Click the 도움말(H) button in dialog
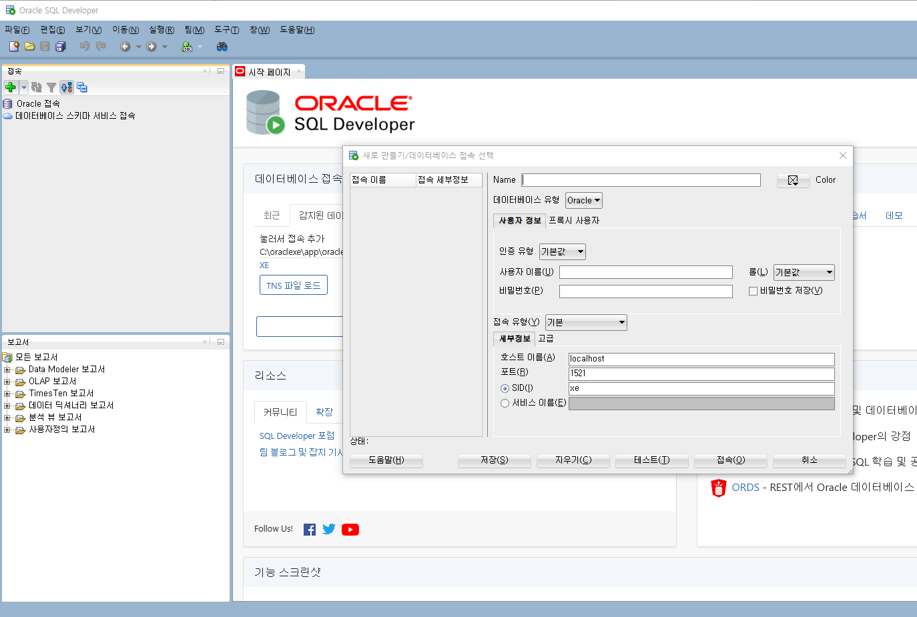 tap(386, 460)
